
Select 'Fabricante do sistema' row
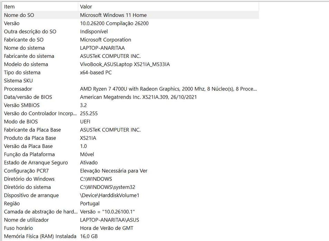pos(131,56)
